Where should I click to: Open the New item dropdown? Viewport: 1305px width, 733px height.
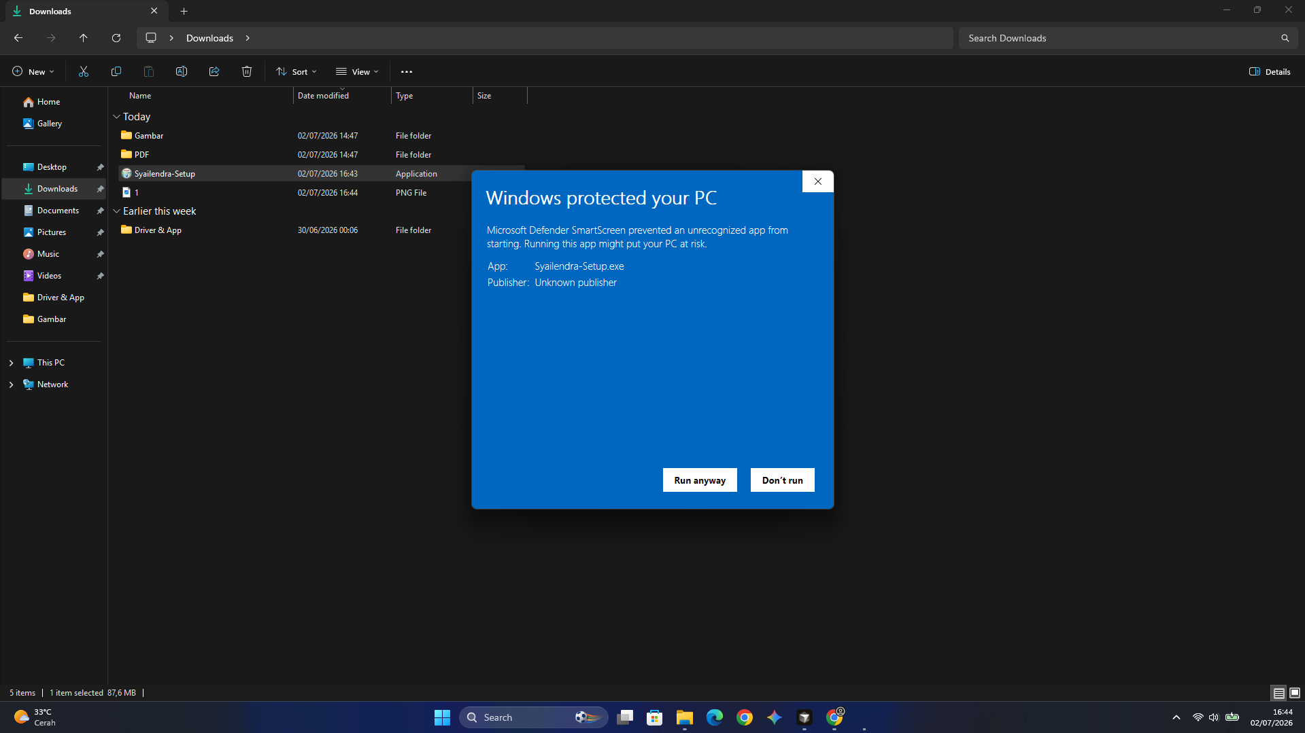(33, 71)
